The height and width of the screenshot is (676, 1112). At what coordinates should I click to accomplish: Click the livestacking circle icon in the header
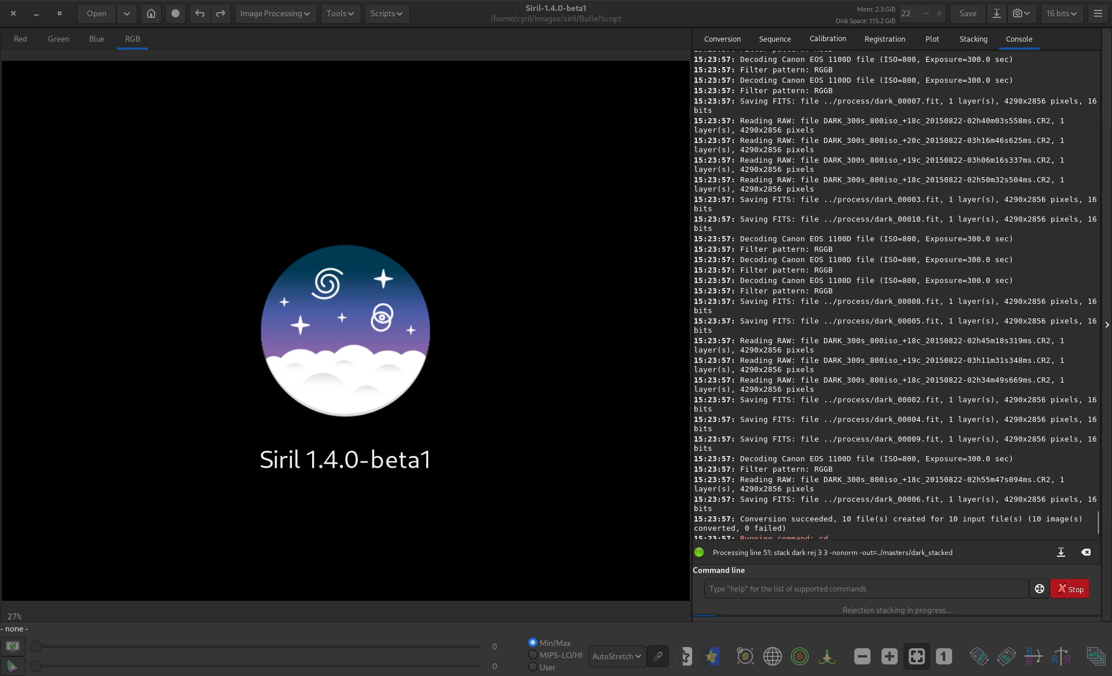[x=175, y=13]
